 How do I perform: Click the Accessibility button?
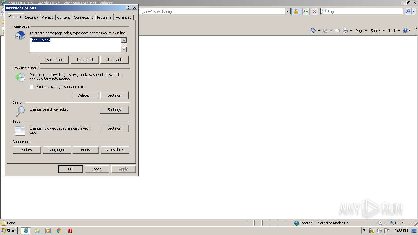115,150
